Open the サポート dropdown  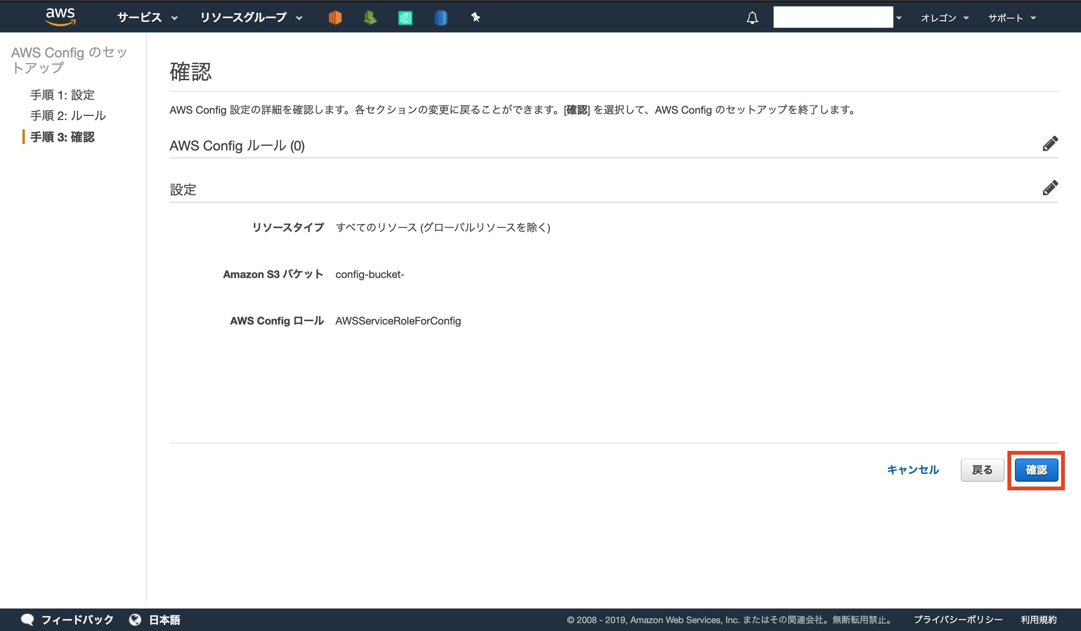[1012, 18]
